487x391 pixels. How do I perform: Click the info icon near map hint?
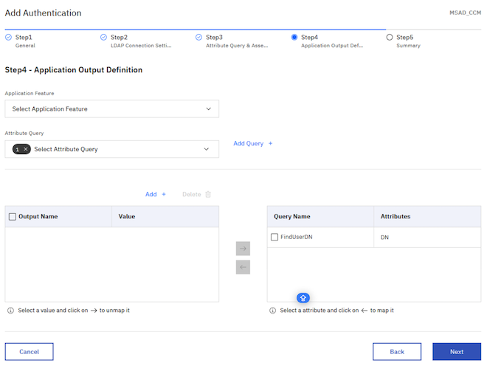click(273, 311)
